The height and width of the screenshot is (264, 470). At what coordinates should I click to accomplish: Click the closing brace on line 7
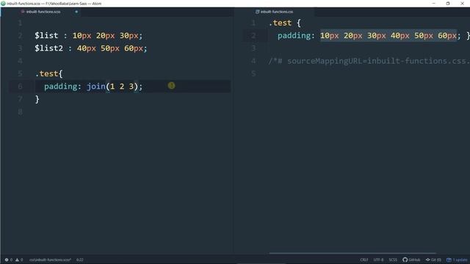point(37,99)
